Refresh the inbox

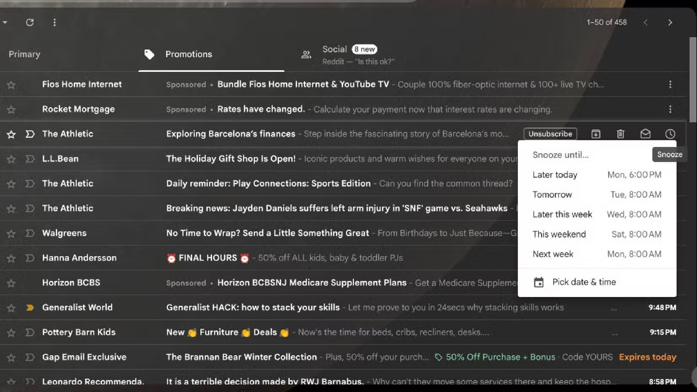point(30,22)
